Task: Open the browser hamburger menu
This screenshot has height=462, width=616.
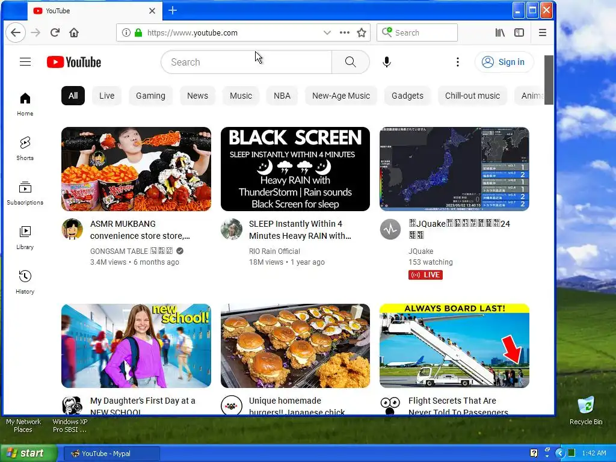Action: [x=542, y=32]
